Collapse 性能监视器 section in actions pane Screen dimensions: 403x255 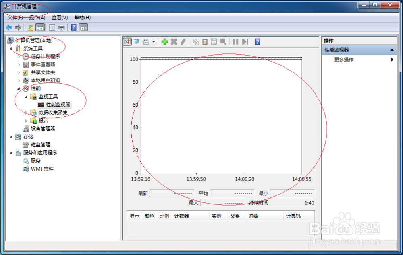pyautogui.click(x=392, y=50)
